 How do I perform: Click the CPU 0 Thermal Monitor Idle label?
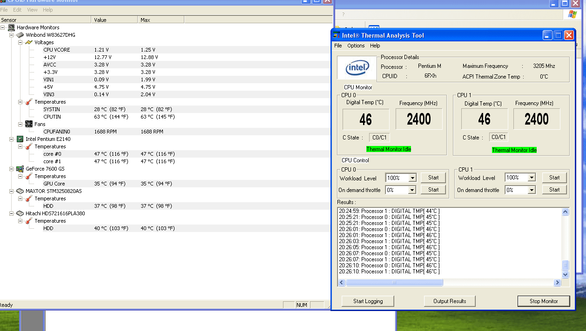tap(389, 149)
